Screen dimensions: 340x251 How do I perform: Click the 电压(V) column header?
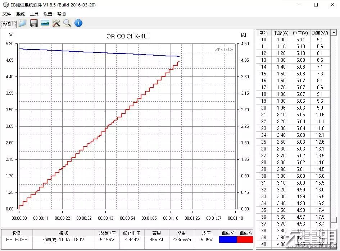(300, 33)
